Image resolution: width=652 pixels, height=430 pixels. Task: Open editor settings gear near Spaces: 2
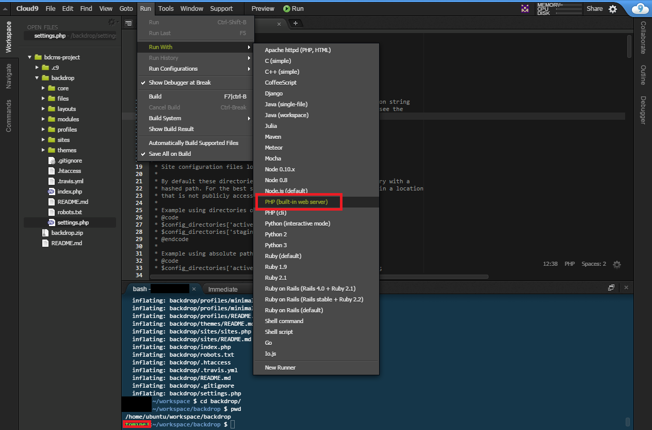click(617, 264)
